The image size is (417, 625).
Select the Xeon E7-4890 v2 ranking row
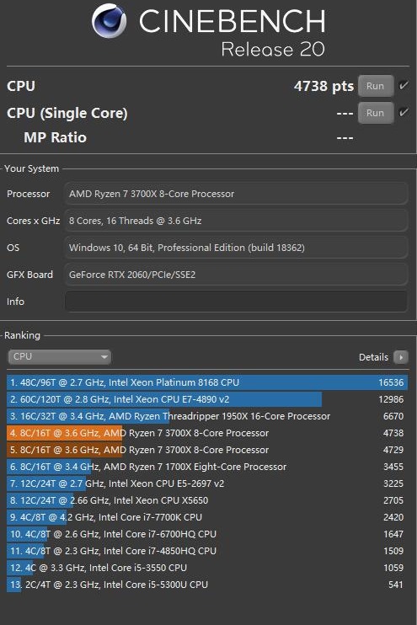tap(207, 399)
